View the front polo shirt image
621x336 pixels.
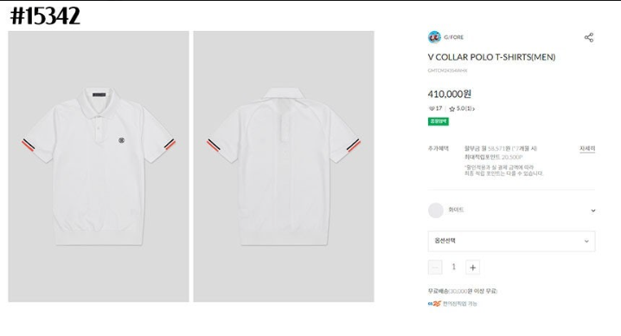pyautogui.click(x=99, y=166)
